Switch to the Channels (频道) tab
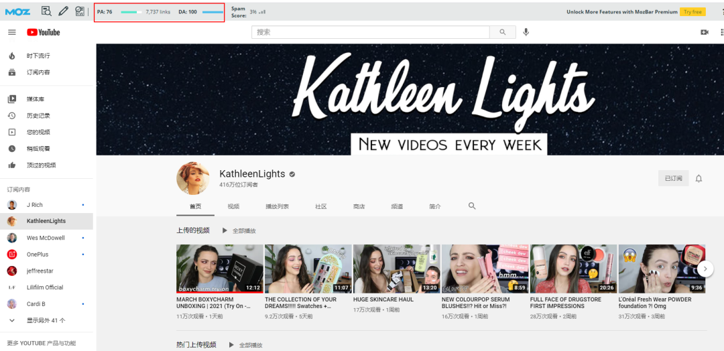The height and width of the screenshot is (351, 724). (x=397, y=206)
